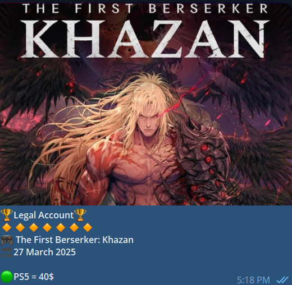Click the green circle emoji

pyautogui.click(x=7, y=277)
